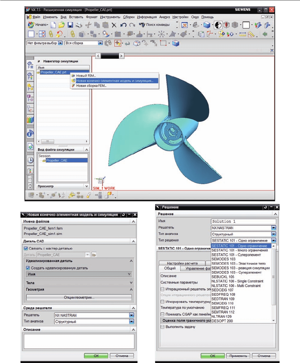The height and width of the screenshot is (363, 300).
Task: Choose Новый FEM... from context menu
Action: [86, 76]
